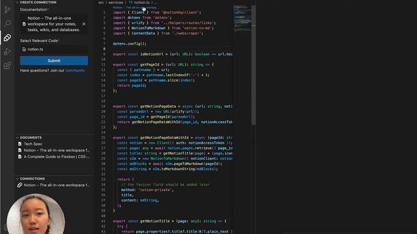
Task: Click the src breadcrumb segment
Action: [x=101, y=3]
